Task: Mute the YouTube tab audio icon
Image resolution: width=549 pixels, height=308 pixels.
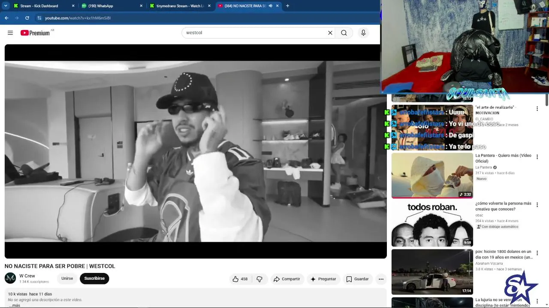Action: (270, 6)
